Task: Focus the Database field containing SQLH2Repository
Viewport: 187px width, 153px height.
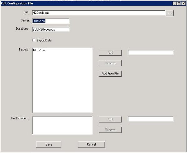Action: click(x=50, y=30)
